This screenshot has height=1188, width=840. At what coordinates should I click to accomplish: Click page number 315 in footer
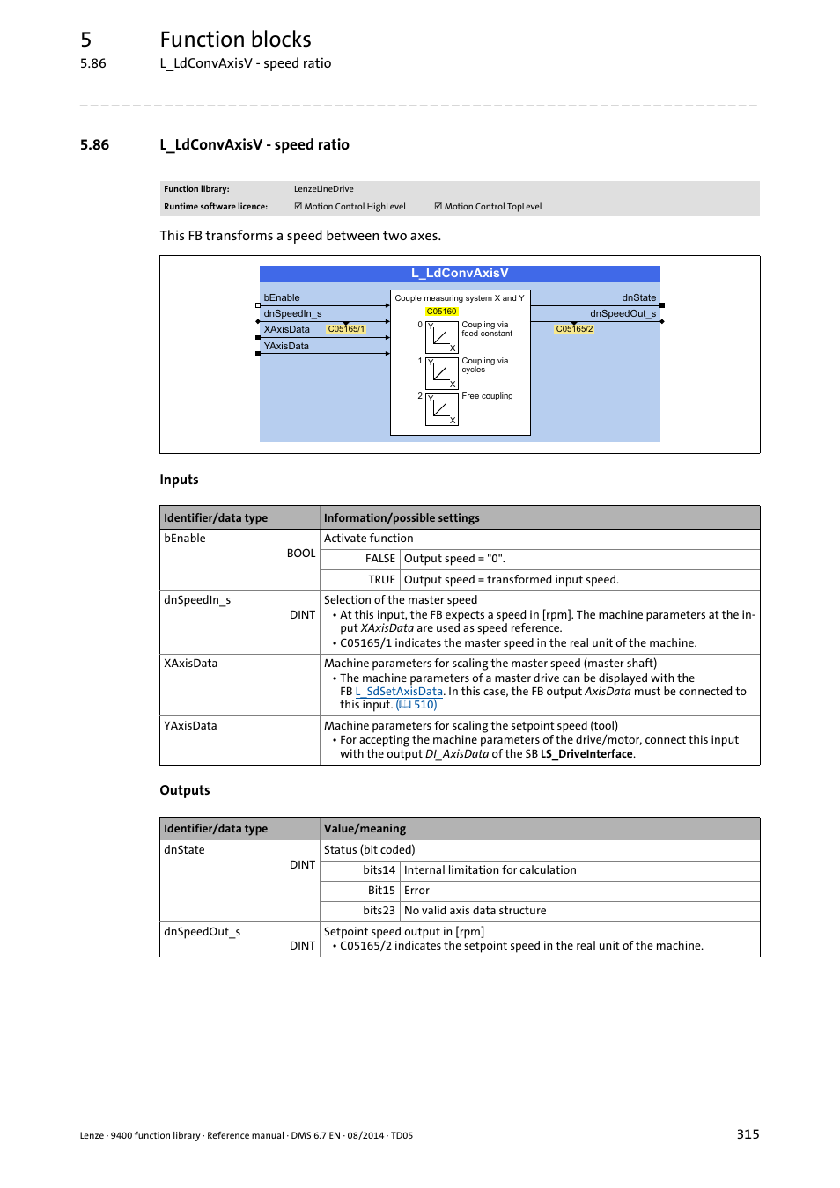[748, 1134]
